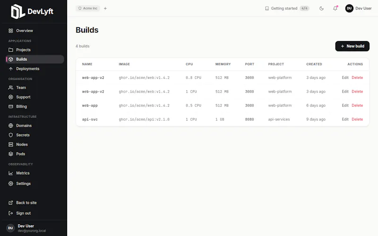Open Projects in sidebar
The width and height of the screenshot is (378, 236).
[34, 50]
